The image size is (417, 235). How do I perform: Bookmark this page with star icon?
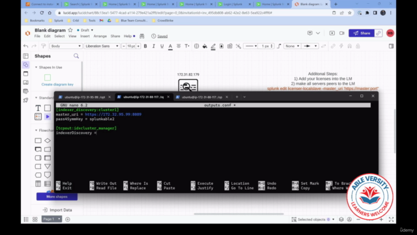point(349,12)
